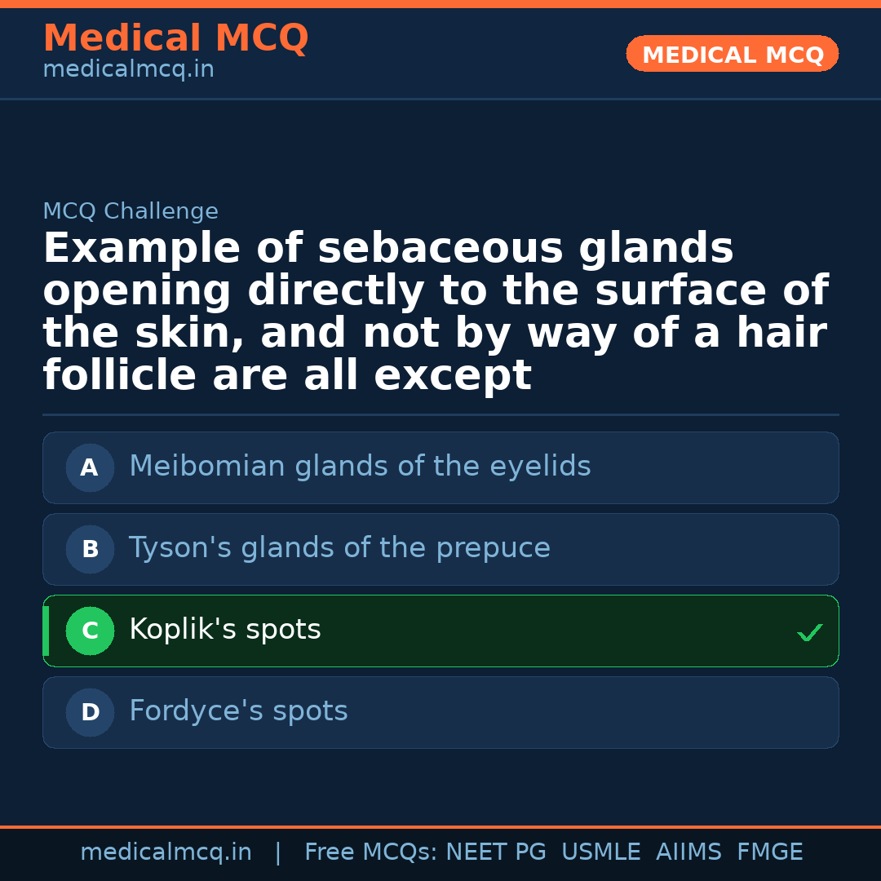Click the MCQ Challenge label
Screen dimensions: 881x881
click(x=131, y=212)
